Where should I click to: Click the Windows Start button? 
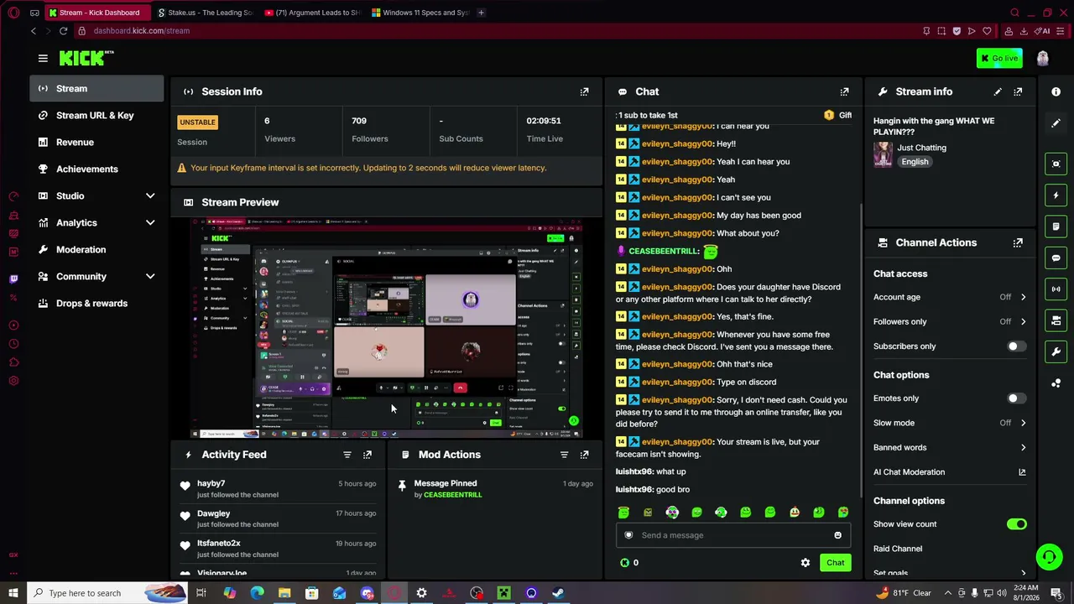coord(13,593)
